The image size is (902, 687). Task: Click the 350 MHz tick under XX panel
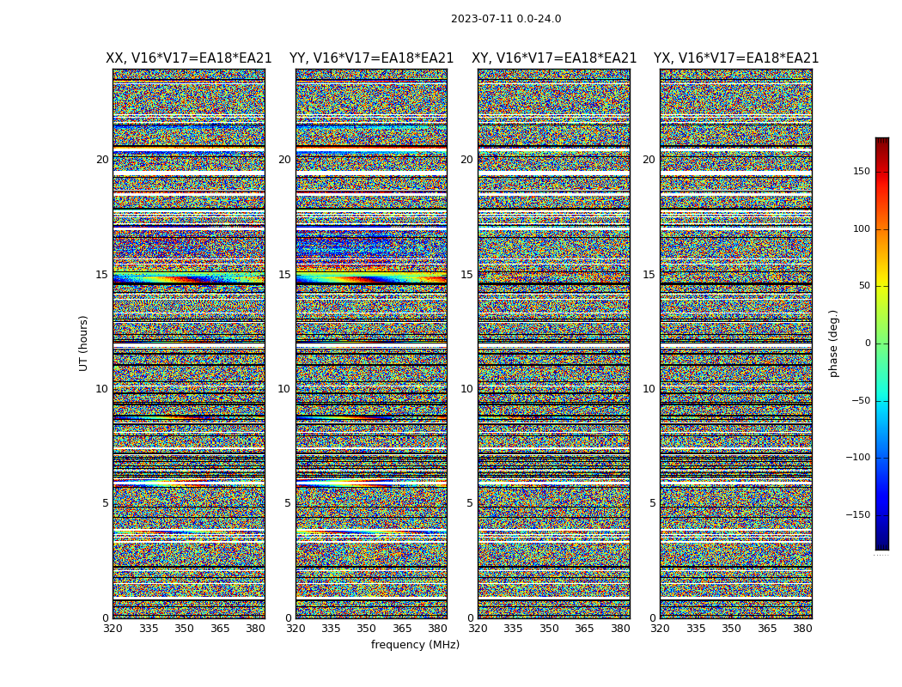pyautogui.click(x=184, y=629)
